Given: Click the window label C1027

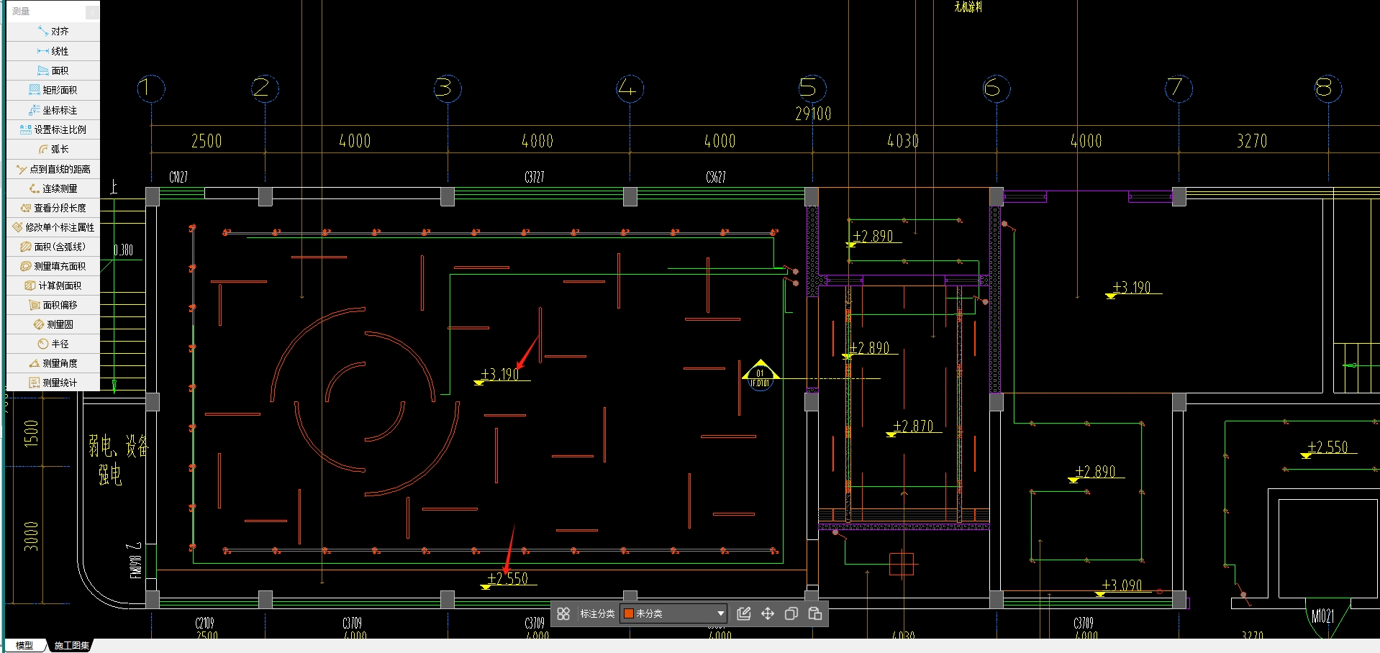Looking at the screenshot, I should tap(178, 177).
